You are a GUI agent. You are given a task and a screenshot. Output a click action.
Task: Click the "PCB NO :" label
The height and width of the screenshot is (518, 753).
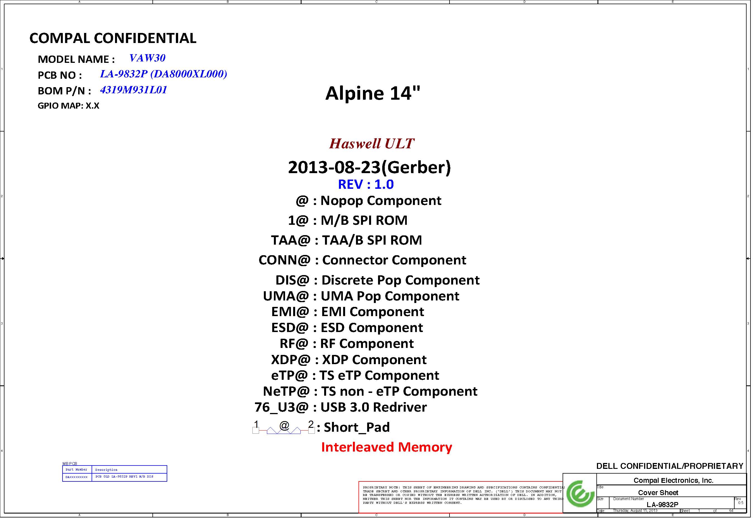(x=60, y=75)
